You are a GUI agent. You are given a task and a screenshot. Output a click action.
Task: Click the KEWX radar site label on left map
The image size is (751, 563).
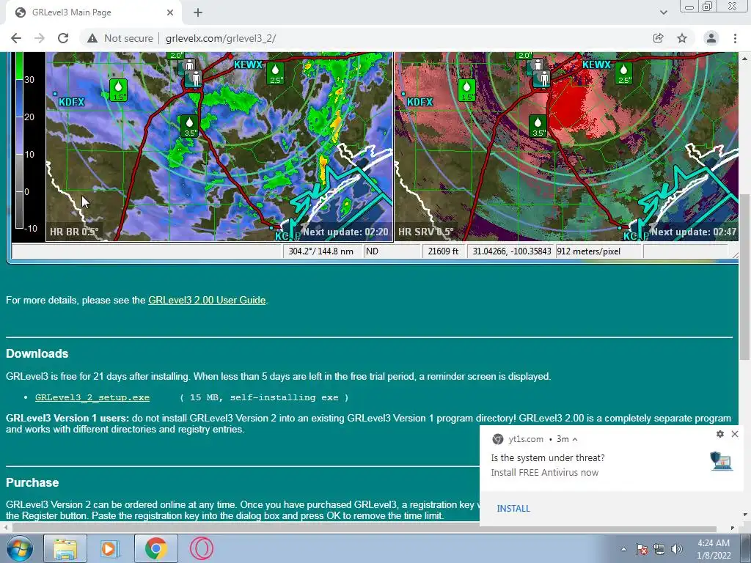pyautogui.click(x=248, y=65)
